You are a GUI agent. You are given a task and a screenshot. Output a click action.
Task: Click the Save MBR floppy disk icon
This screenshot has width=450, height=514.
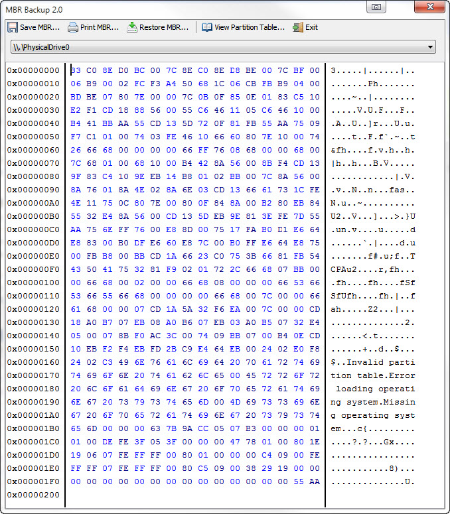[x=13, y=28]
